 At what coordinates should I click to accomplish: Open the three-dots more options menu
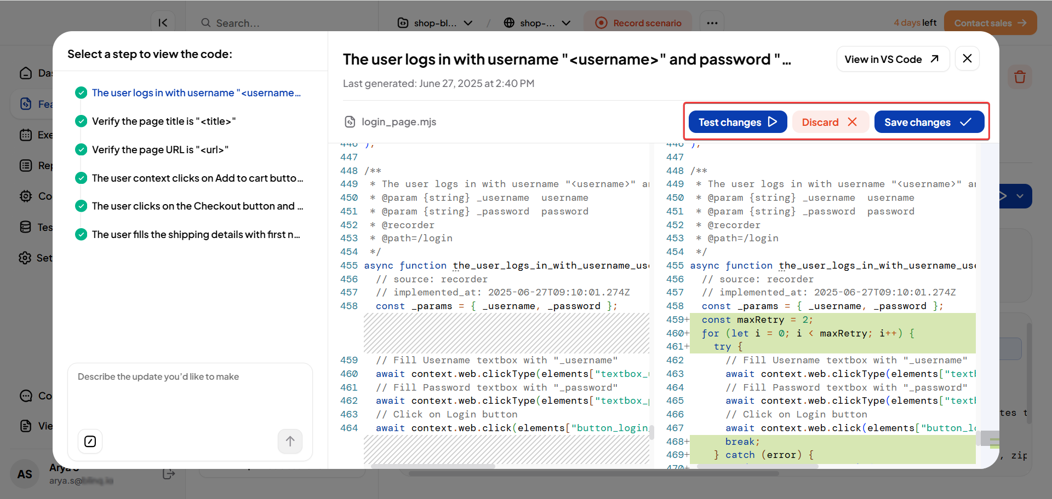click(712, 23)
